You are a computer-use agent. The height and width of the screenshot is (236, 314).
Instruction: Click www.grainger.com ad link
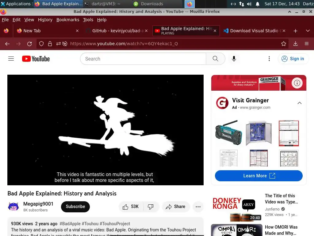click(x=255, y=107)
